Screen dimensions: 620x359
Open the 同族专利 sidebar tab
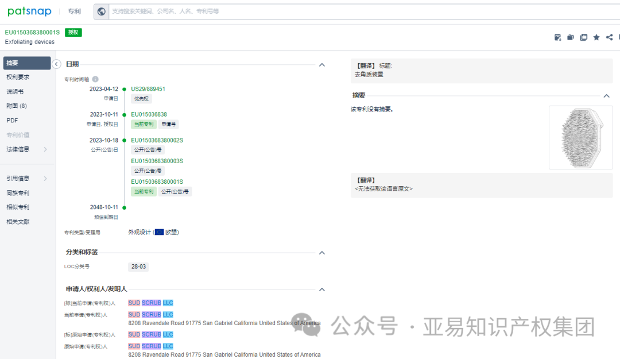[18, 193]
